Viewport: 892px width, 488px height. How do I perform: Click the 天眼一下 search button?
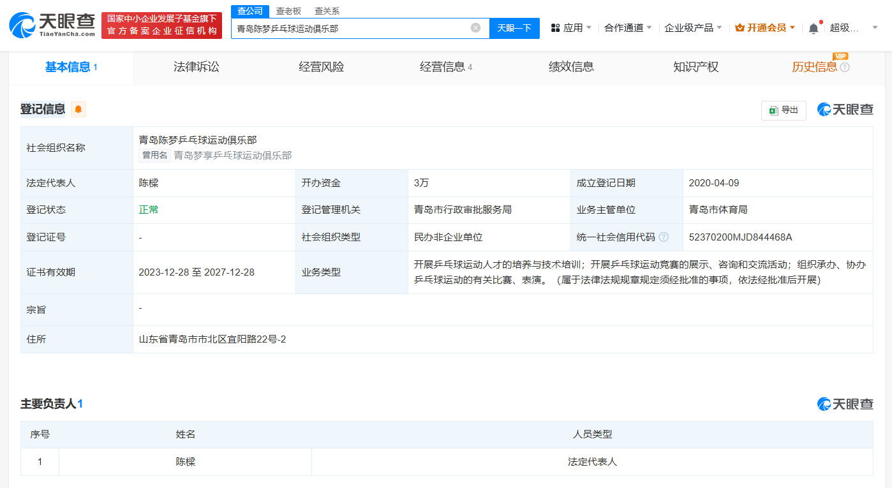(514, 28)
